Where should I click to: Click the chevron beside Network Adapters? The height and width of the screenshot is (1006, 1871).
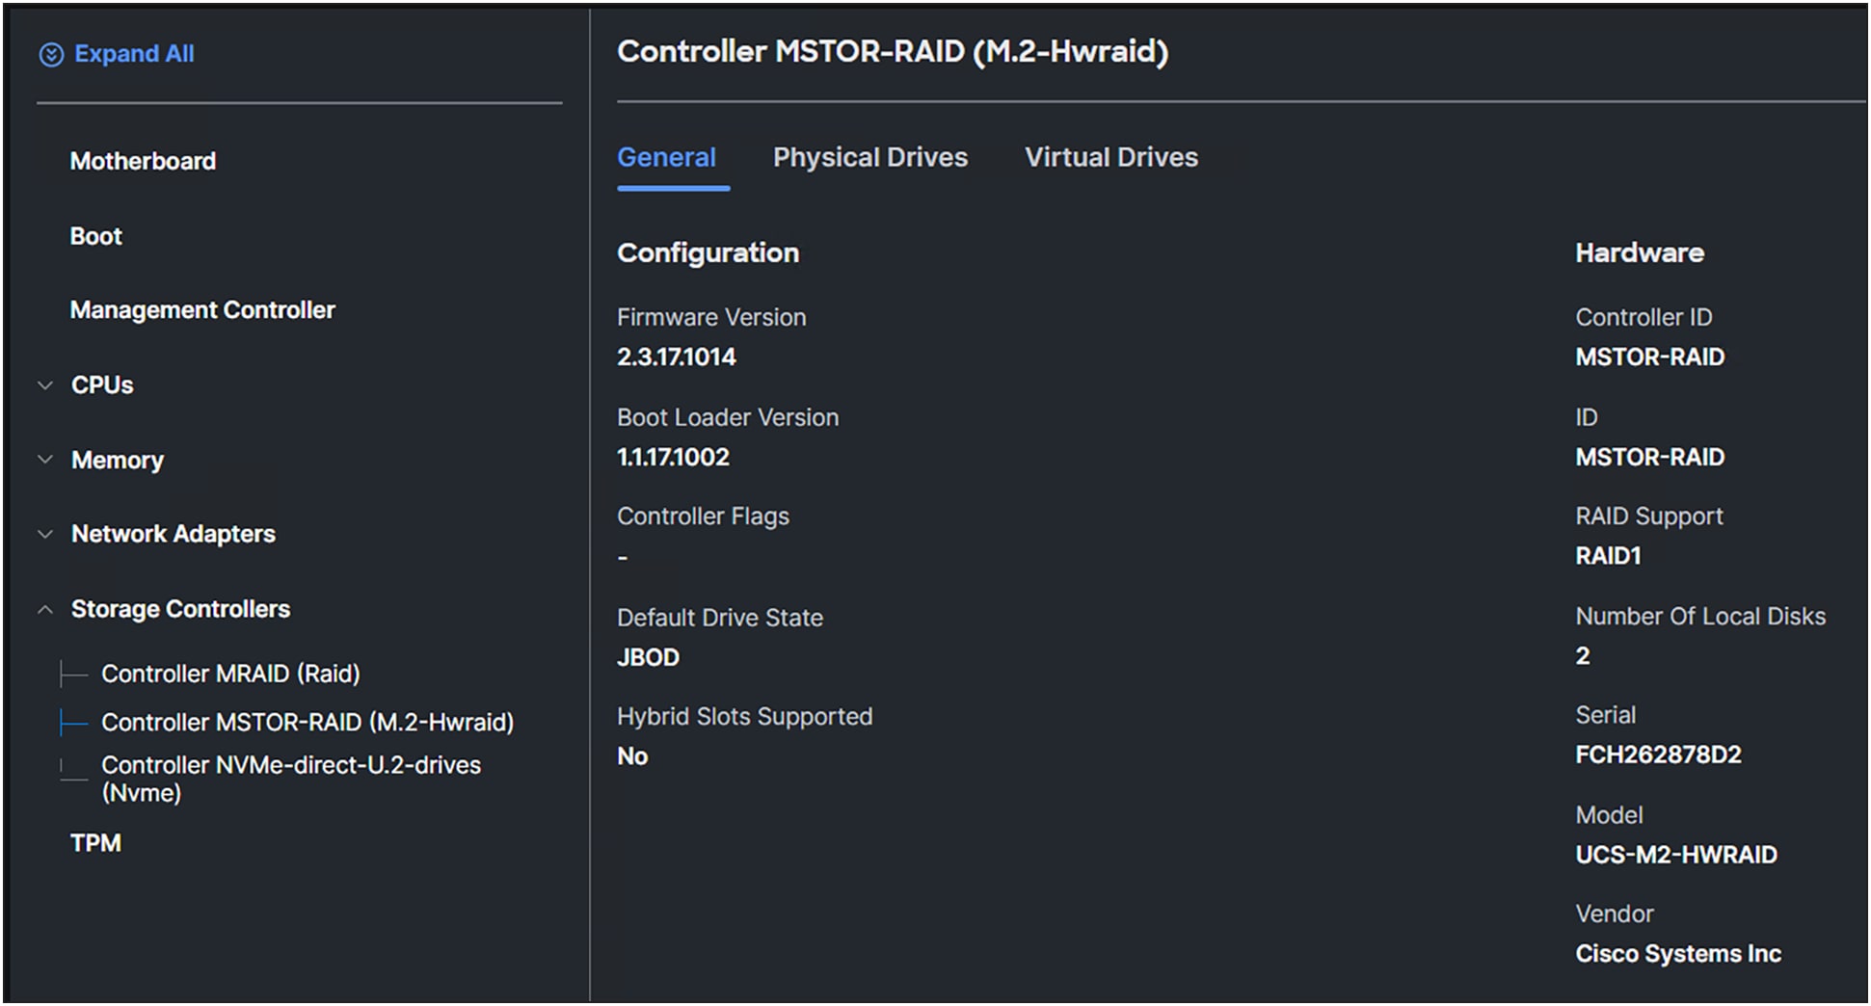pos(44,534)
